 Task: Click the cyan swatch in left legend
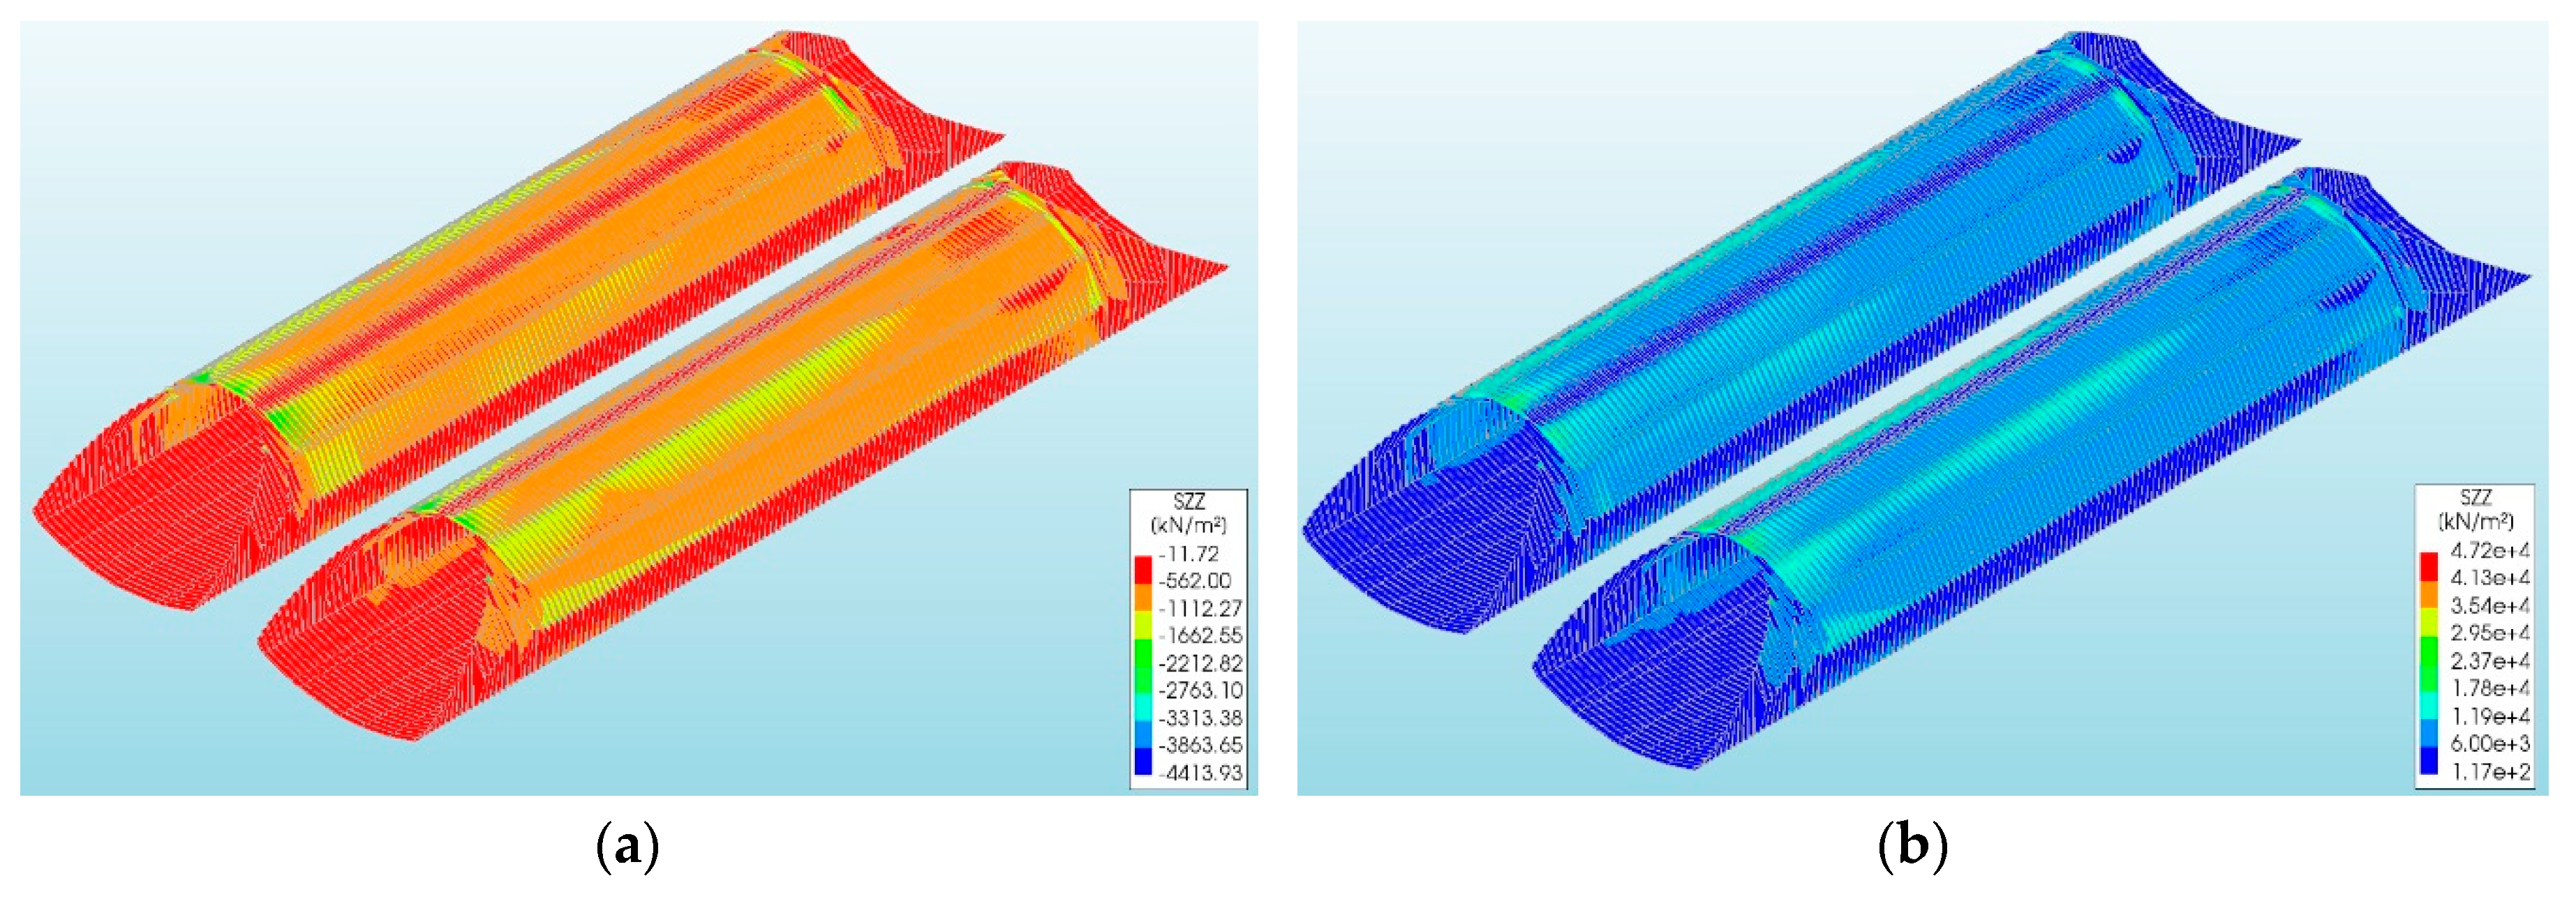click(1143, 707)
